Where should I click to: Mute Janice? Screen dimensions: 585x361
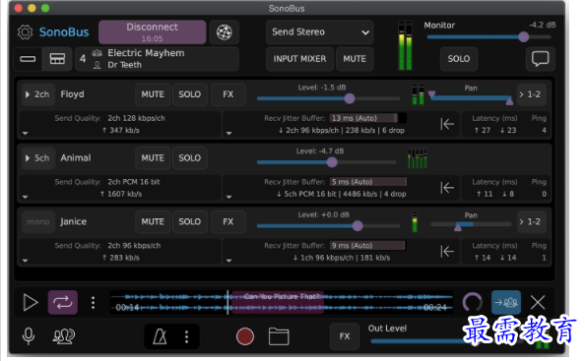click(x=153, y=222)
